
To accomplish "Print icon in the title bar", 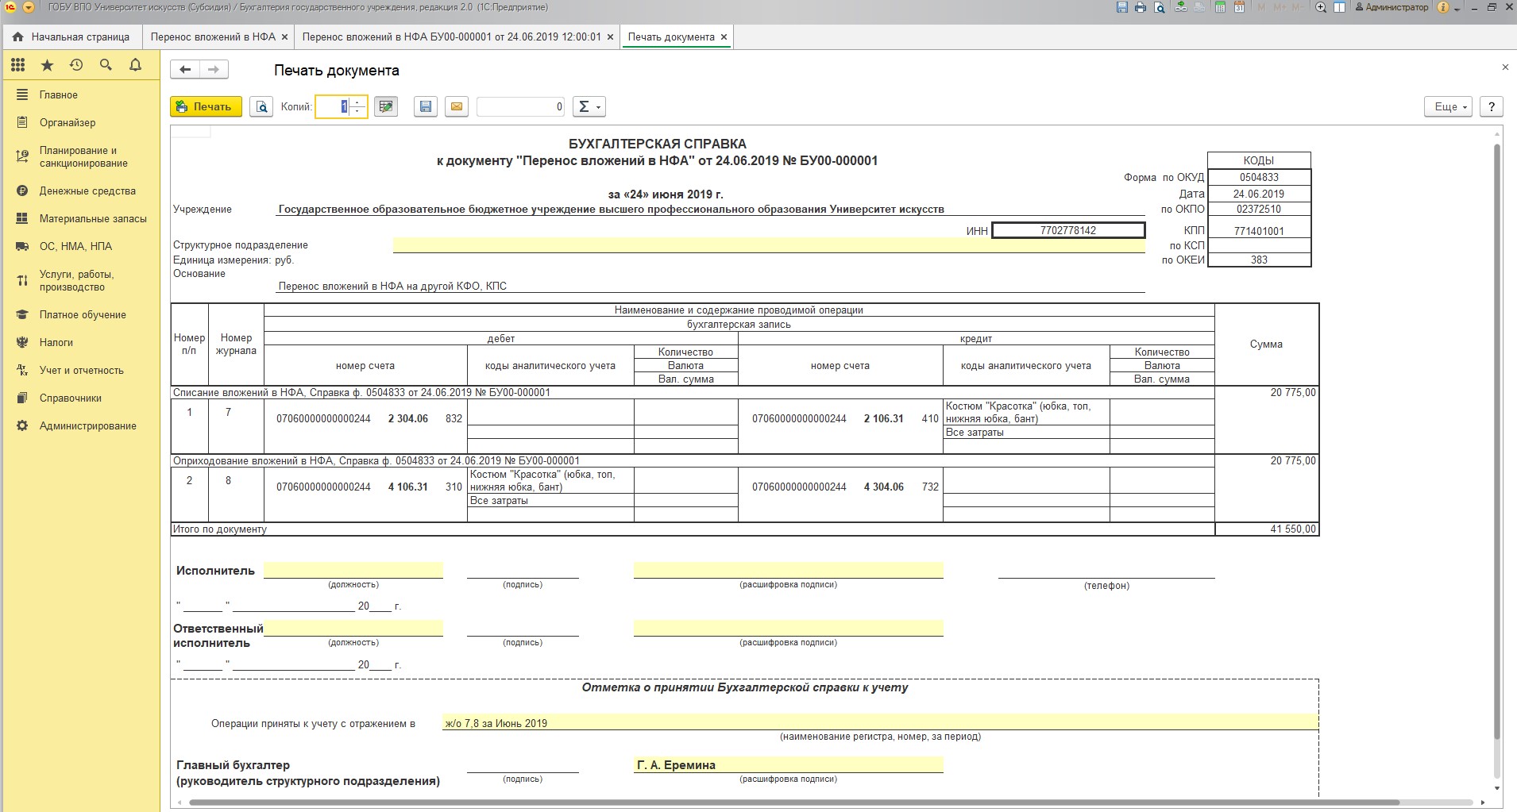I will [x=1141, y=7].
